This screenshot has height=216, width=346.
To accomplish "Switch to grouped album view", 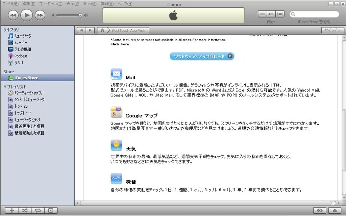I will point(271,14).
